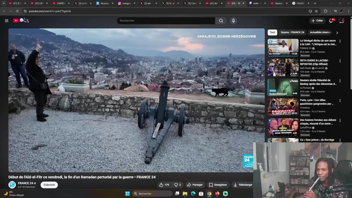Click the search magnifier button
The image size is (352, 198).
221,21
